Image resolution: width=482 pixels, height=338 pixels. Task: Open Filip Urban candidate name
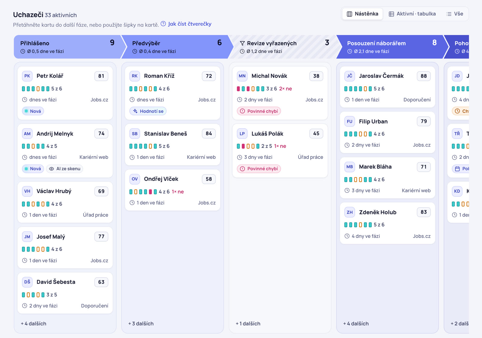click(x=373, y=122)
